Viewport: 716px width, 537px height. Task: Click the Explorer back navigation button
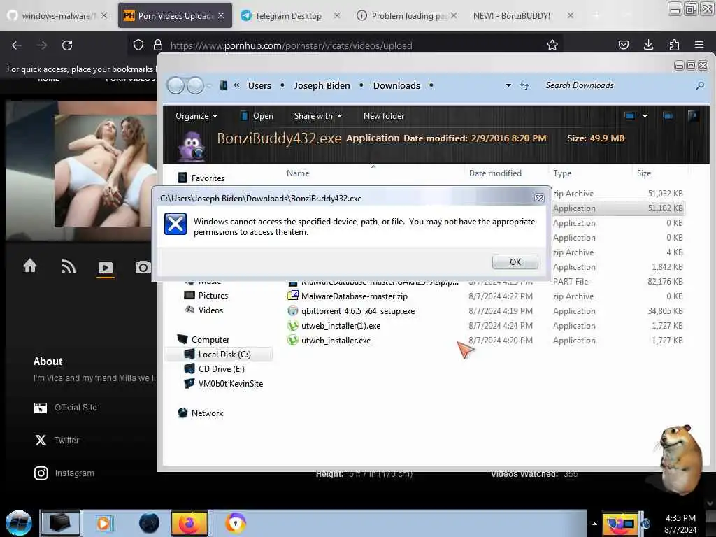click(x=176, y=85)
